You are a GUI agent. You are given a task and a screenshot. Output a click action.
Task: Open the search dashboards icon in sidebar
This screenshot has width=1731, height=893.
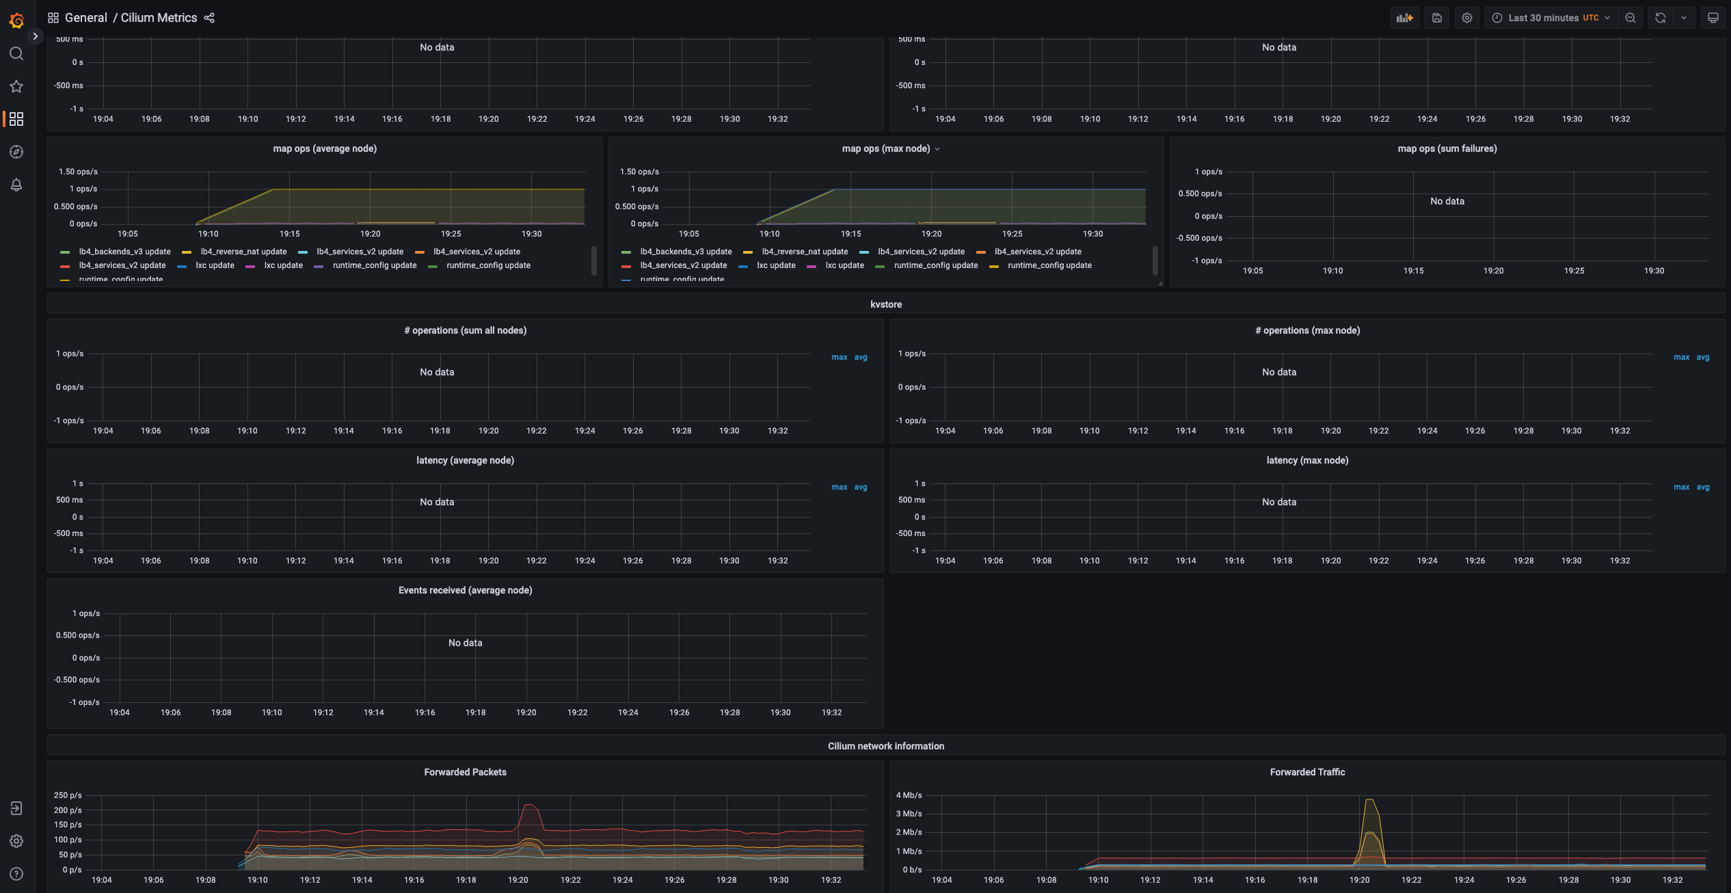pyautogui.click(x=16, y=53)
